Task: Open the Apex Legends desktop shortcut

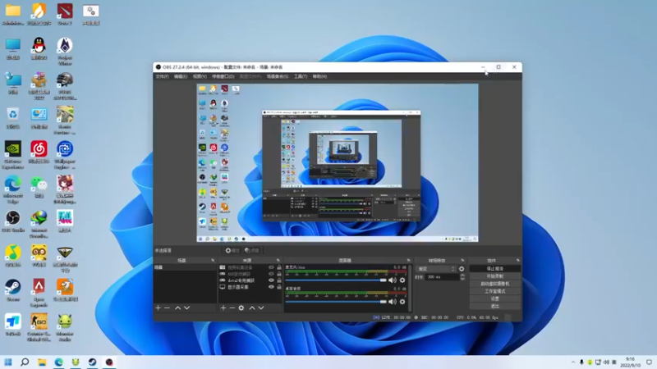Action: click(39, 294)
